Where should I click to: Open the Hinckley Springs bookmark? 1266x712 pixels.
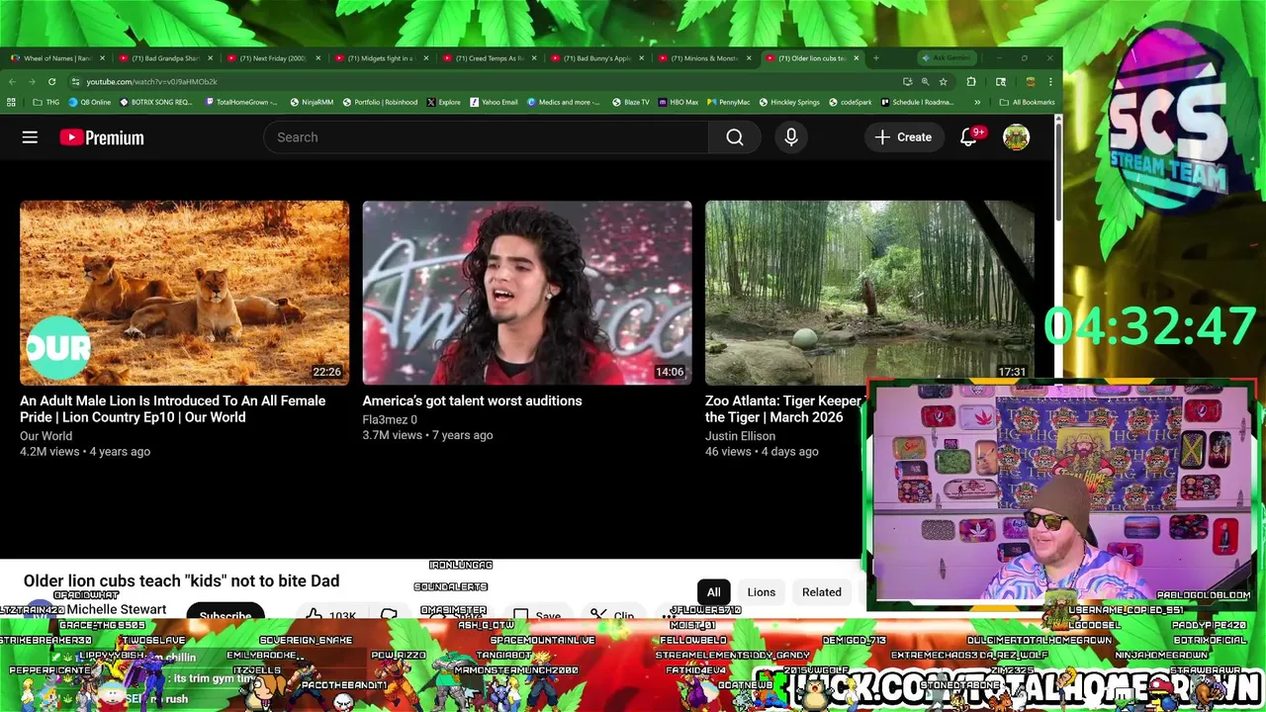click(x=789, y=102)
